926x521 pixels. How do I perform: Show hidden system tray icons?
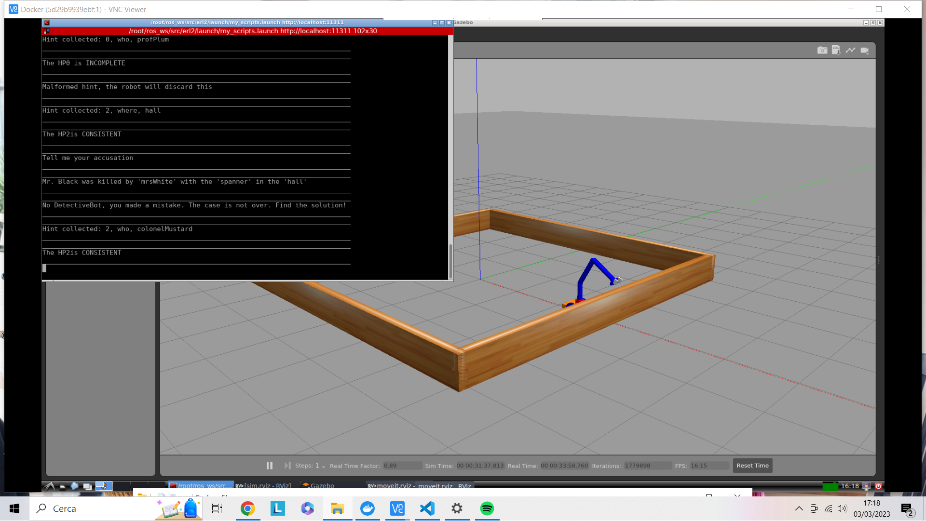click(799, 508)
